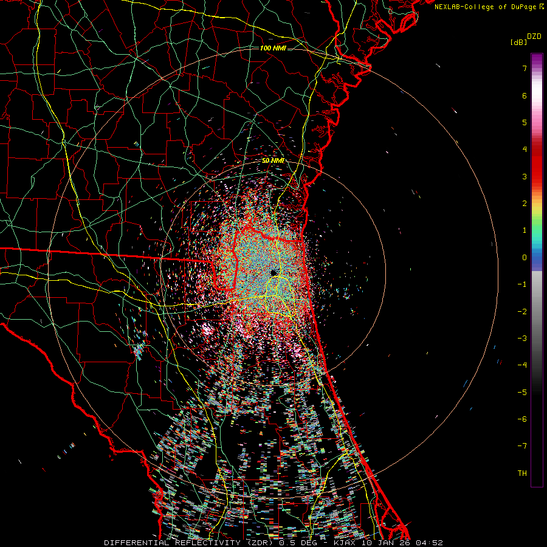Select the -7 tick label on color scale
This screenshot has width=547, height=547.
[522, 446]
